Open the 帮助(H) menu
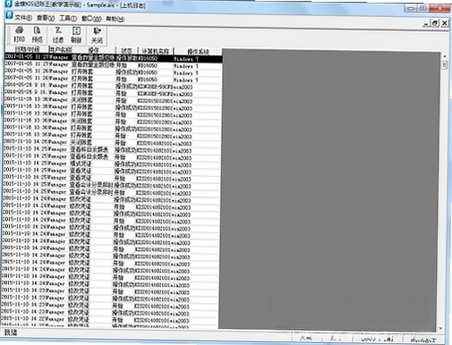Screen dimensions: 452x345 click(115, 19)
